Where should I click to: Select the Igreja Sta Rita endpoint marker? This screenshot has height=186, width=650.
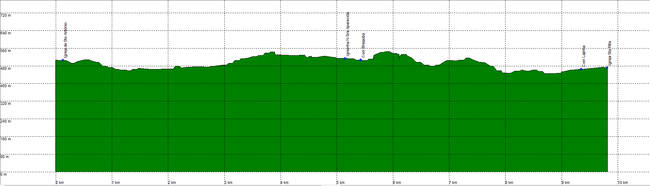(x=607, y=67)
